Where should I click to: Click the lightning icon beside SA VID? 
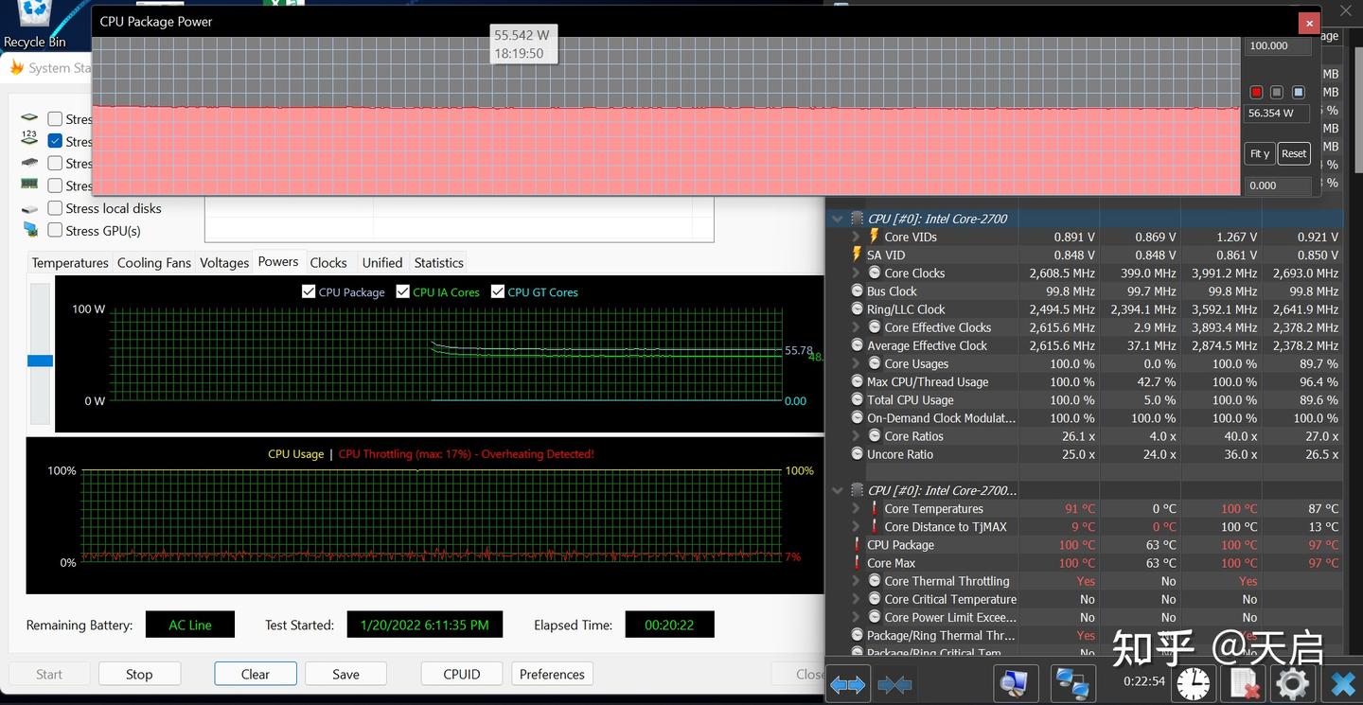(x=858, y=255)
